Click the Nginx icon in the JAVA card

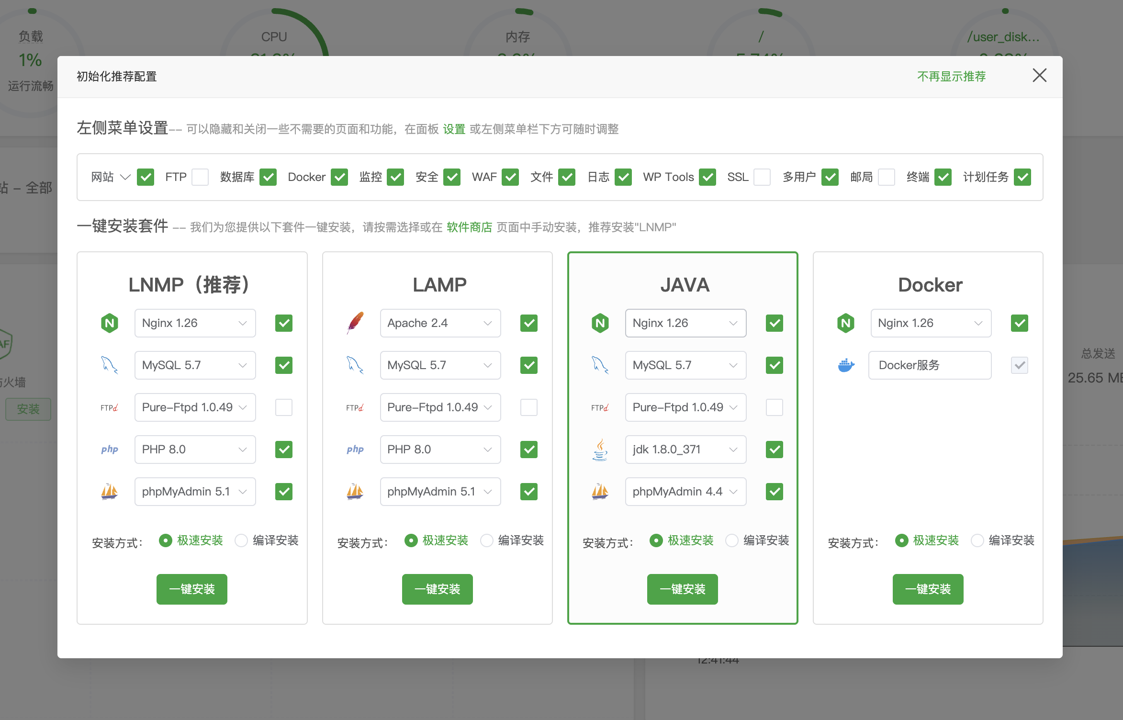click(600, 323)
